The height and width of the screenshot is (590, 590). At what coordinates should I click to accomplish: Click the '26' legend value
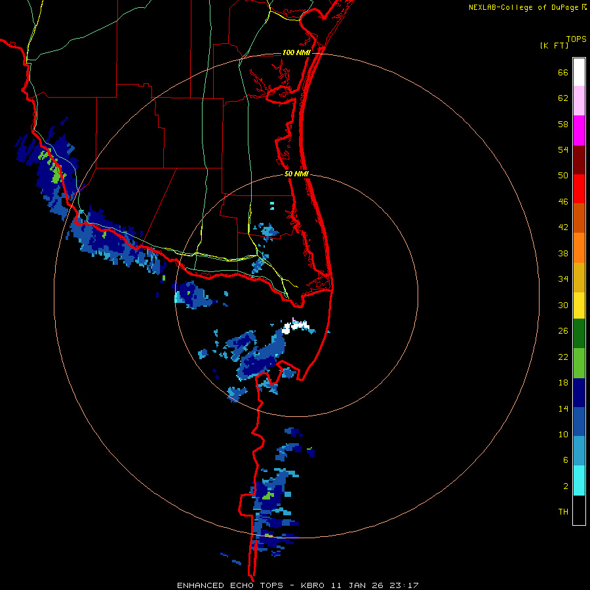click(563, 331)
